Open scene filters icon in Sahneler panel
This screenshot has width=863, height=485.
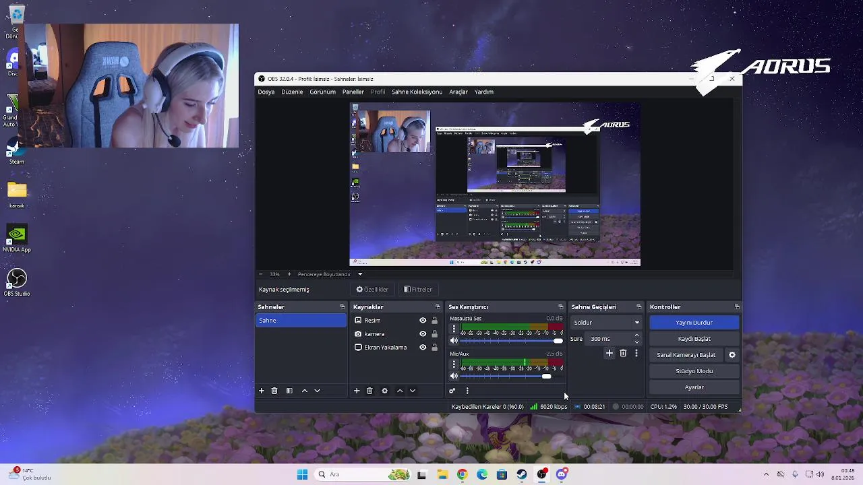point(289,391)
